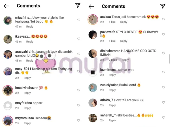170x127 pixels.
Task: Reply to nrsyfairdna opparr comment
Action: [x=27, y=108]
